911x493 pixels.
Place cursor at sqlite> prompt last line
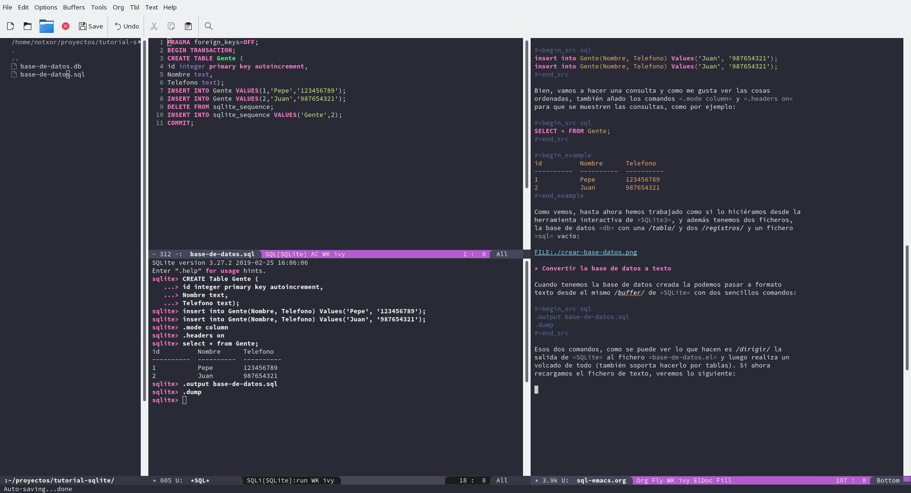[184, 400]
